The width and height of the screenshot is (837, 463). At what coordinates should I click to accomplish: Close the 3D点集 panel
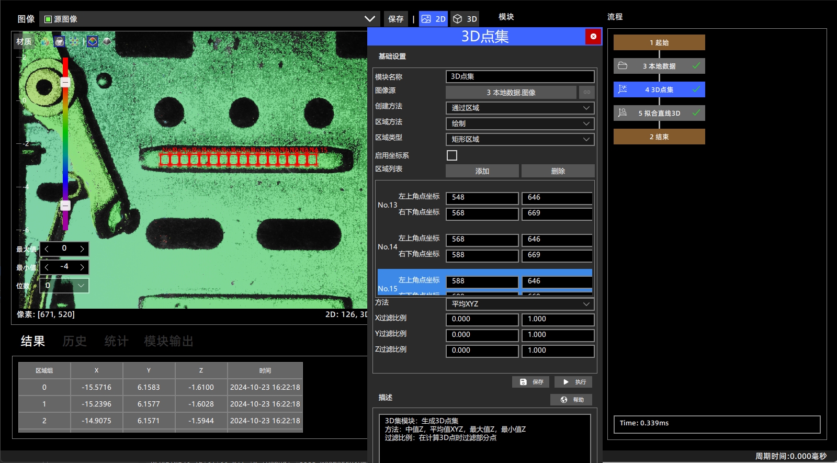(593, 37)
